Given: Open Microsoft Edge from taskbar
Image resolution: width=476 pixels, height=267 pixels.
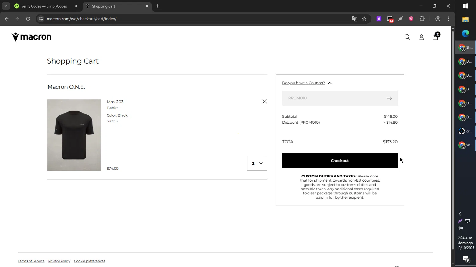Looking at the screenshot, I should pos(466,34).
